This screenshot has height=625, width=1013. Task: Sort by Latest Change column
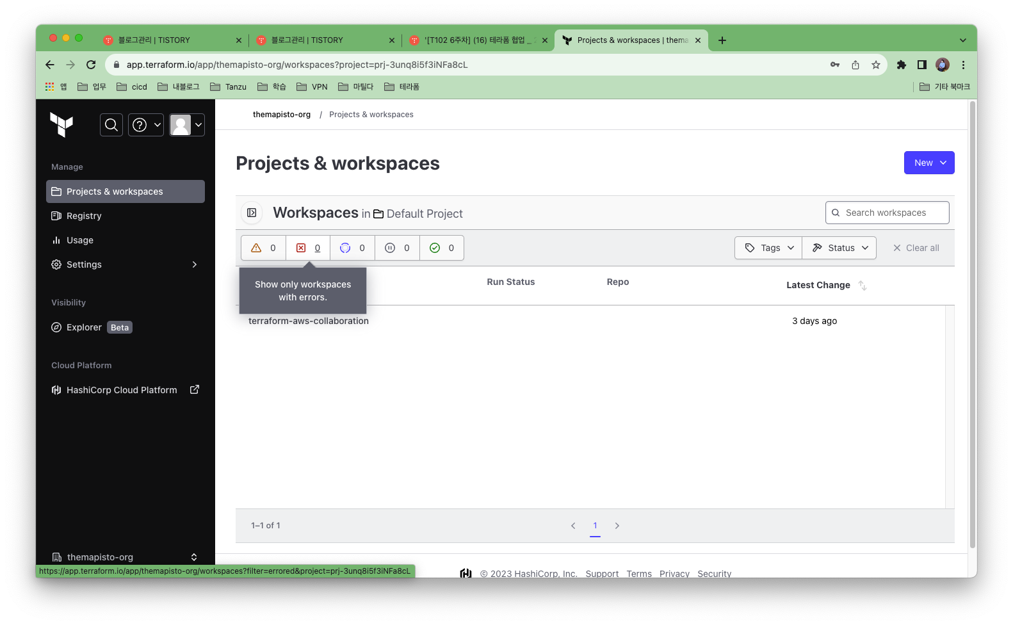(x=826, y=285)
